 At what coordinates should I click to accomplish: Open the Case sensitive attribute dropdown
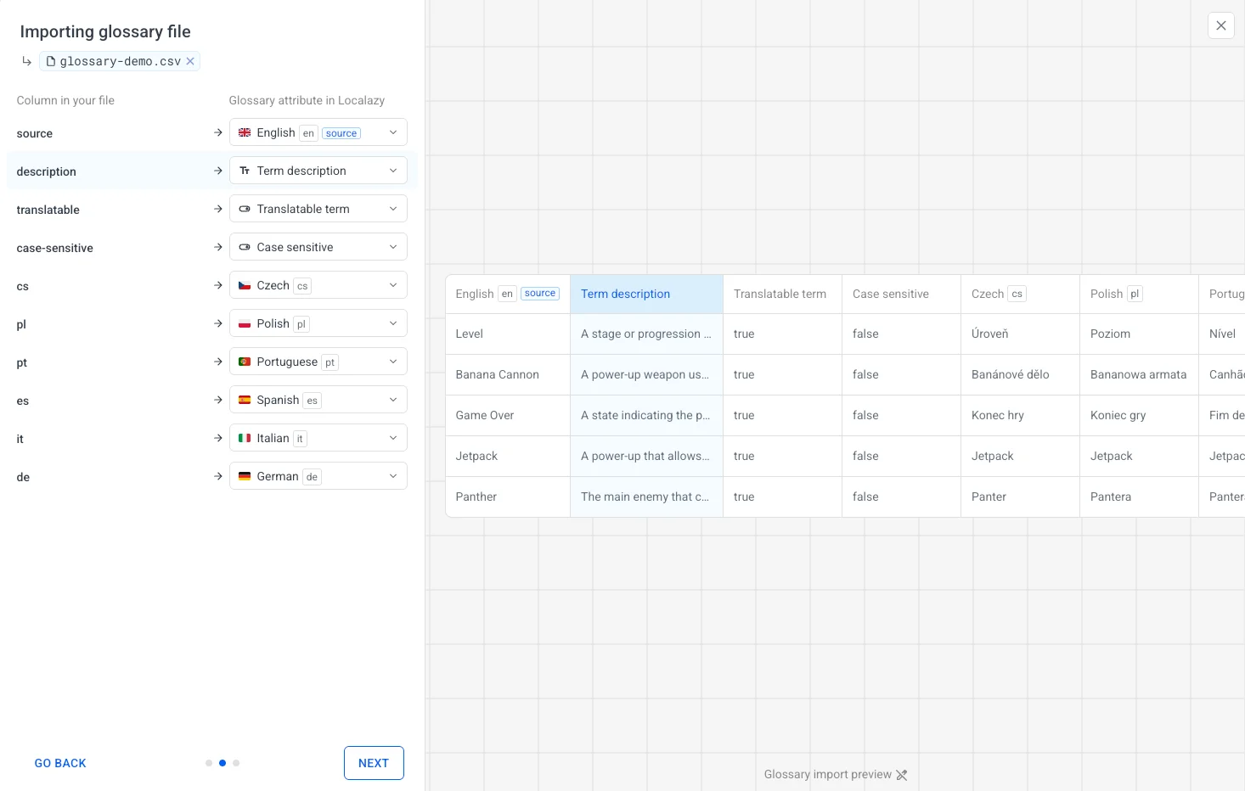[x=318, y=247]
